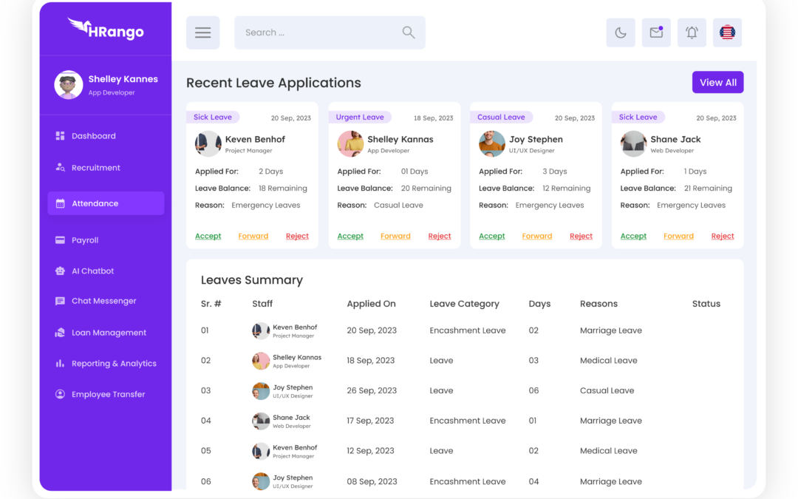Reject Shane Jack's leave application
The width and height of the screenshot is (798, 499).
tap(723, 237)
